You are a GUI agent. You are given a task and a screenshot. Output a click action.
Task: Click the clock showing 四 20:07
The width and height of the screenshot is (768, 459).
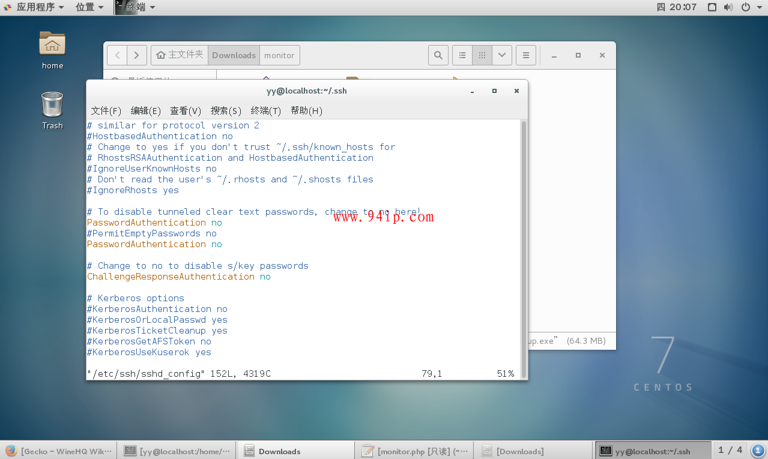[676, 7]
